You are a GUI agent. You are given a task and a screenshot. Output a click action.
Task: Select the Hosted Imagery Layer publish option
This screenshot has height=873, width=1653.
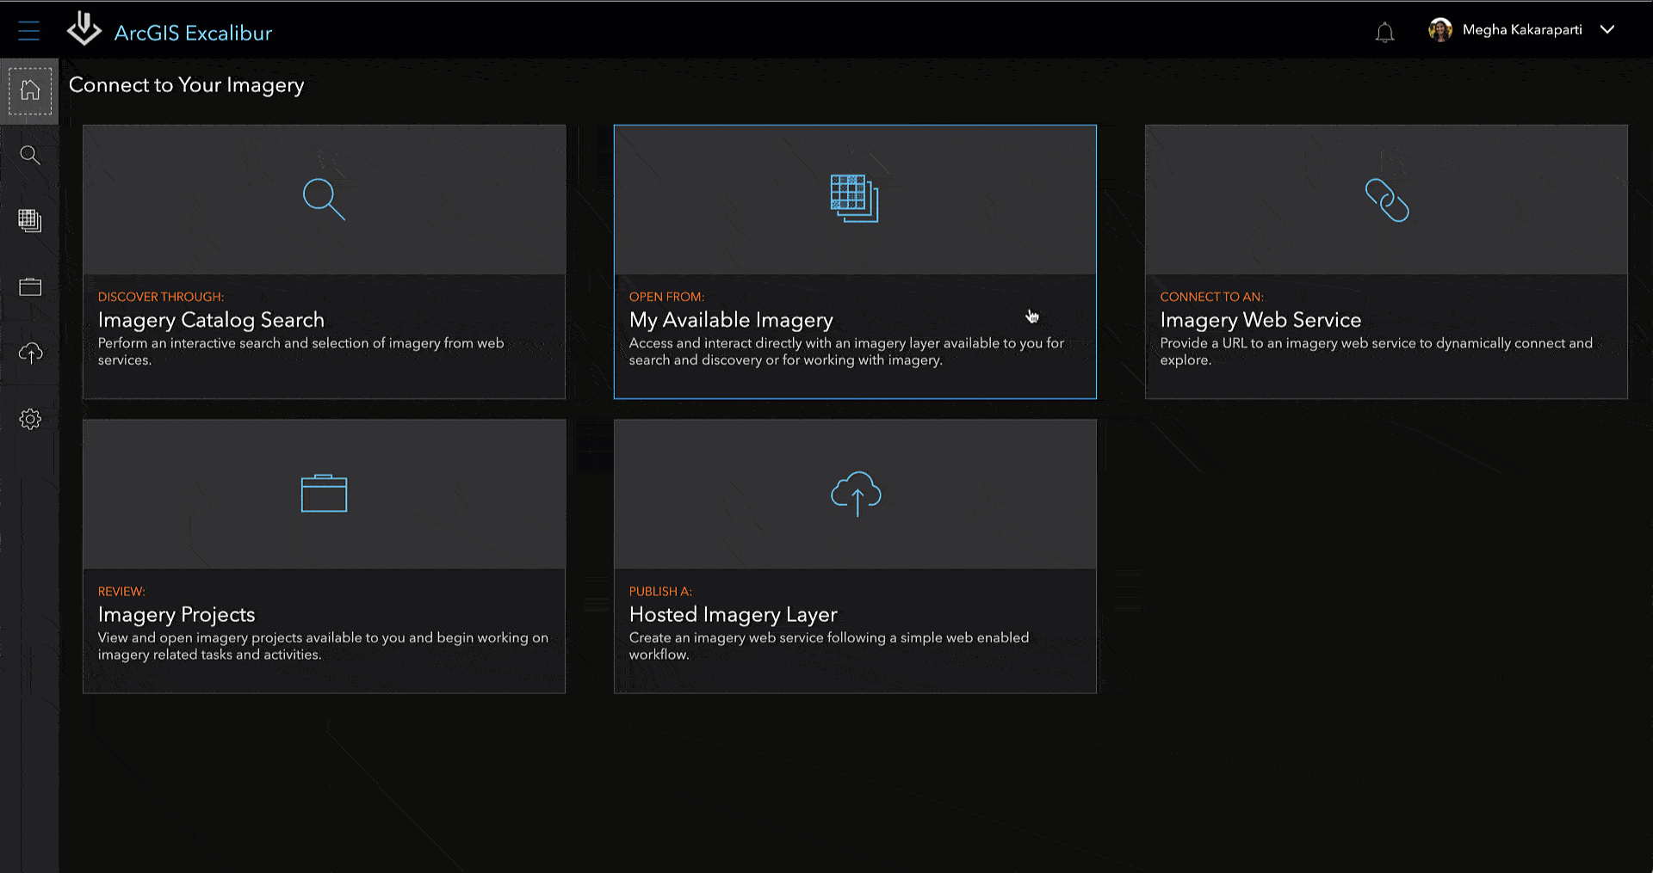click(x=855, y=556)
